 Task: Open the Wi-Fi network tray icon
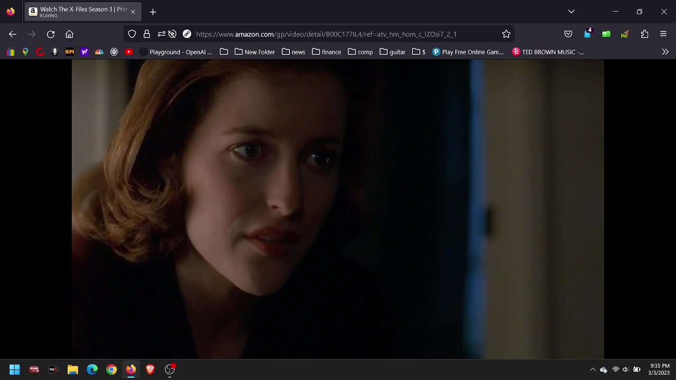[615, 369]
